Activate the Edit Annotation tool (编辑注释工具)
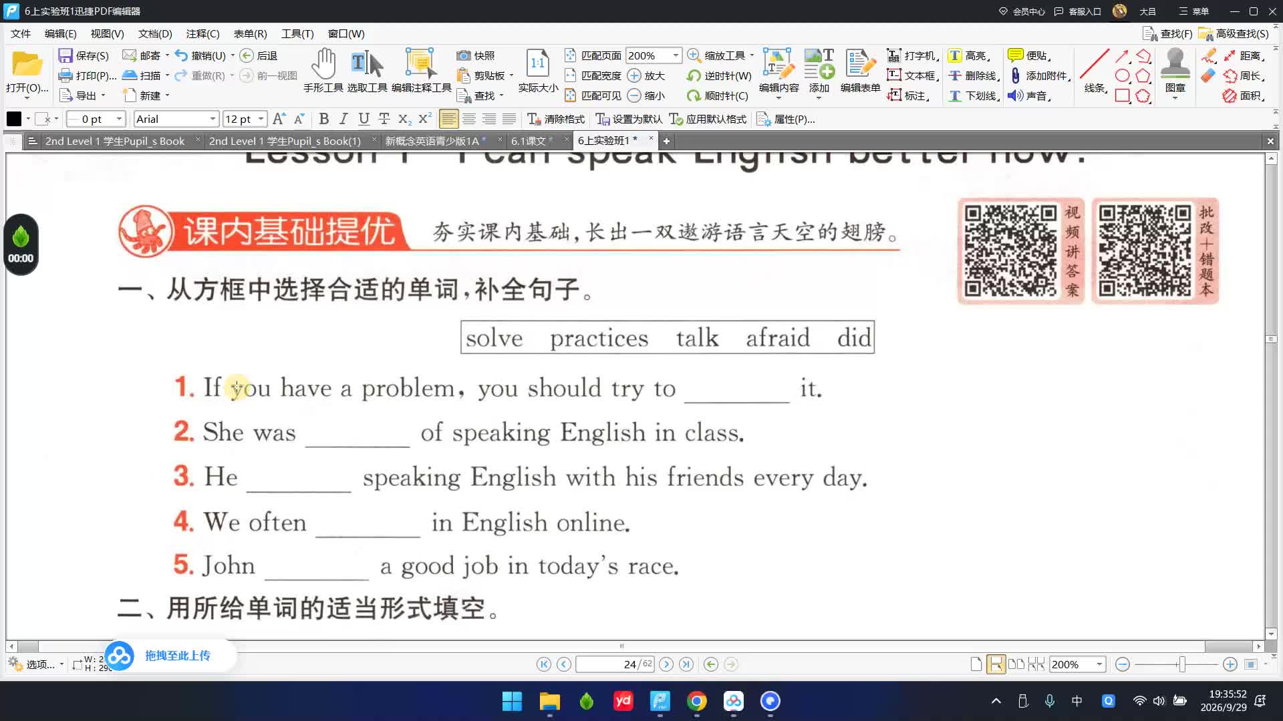 click(421, 70)
